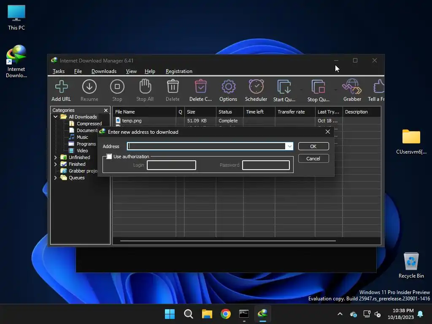
Task: Open Options gear in toolbar
Action: pyautogui.click(x=228, y=87)
